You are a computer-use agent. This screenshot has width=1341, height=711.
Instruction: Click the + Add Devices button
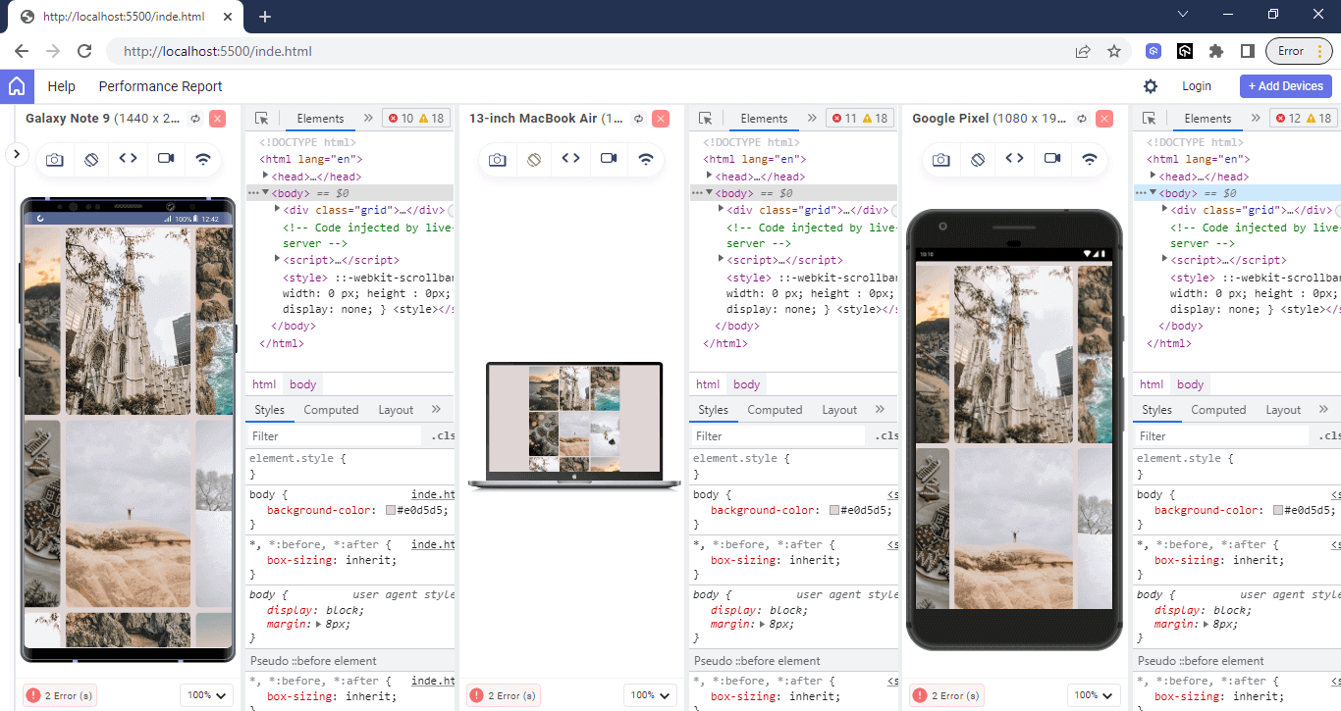1285,86
